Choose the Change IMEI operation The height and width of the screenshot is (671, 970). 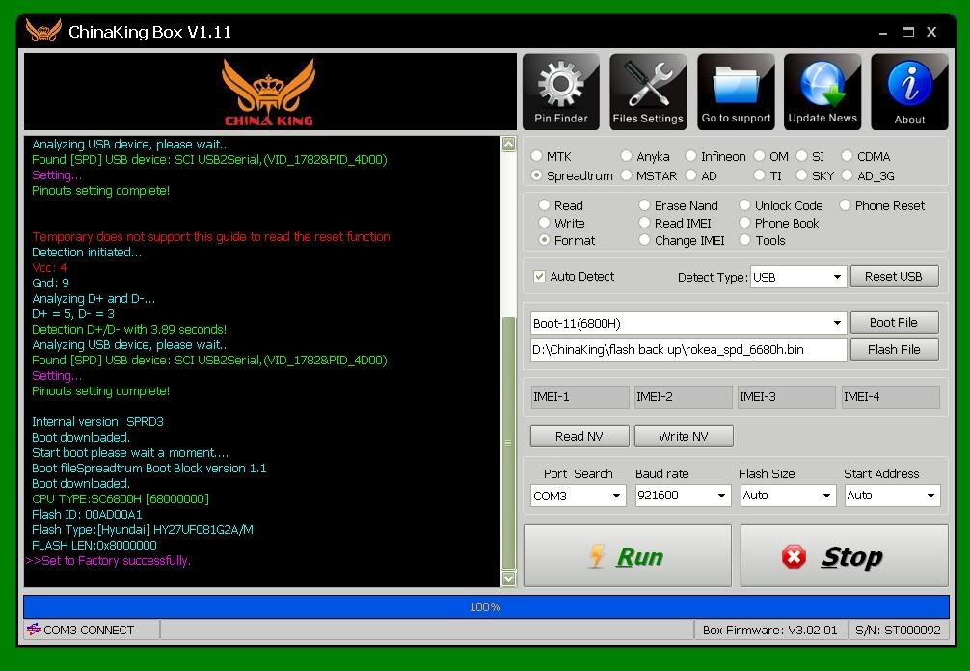tap(644, 239)
